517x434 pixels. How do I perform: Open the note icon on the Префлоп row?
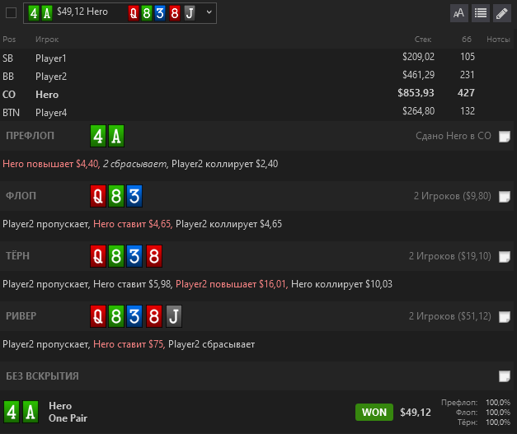click(504, 137)
